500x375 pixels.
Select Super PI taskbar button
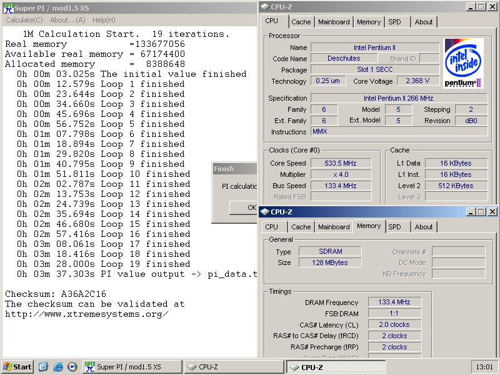pos(132,367)
